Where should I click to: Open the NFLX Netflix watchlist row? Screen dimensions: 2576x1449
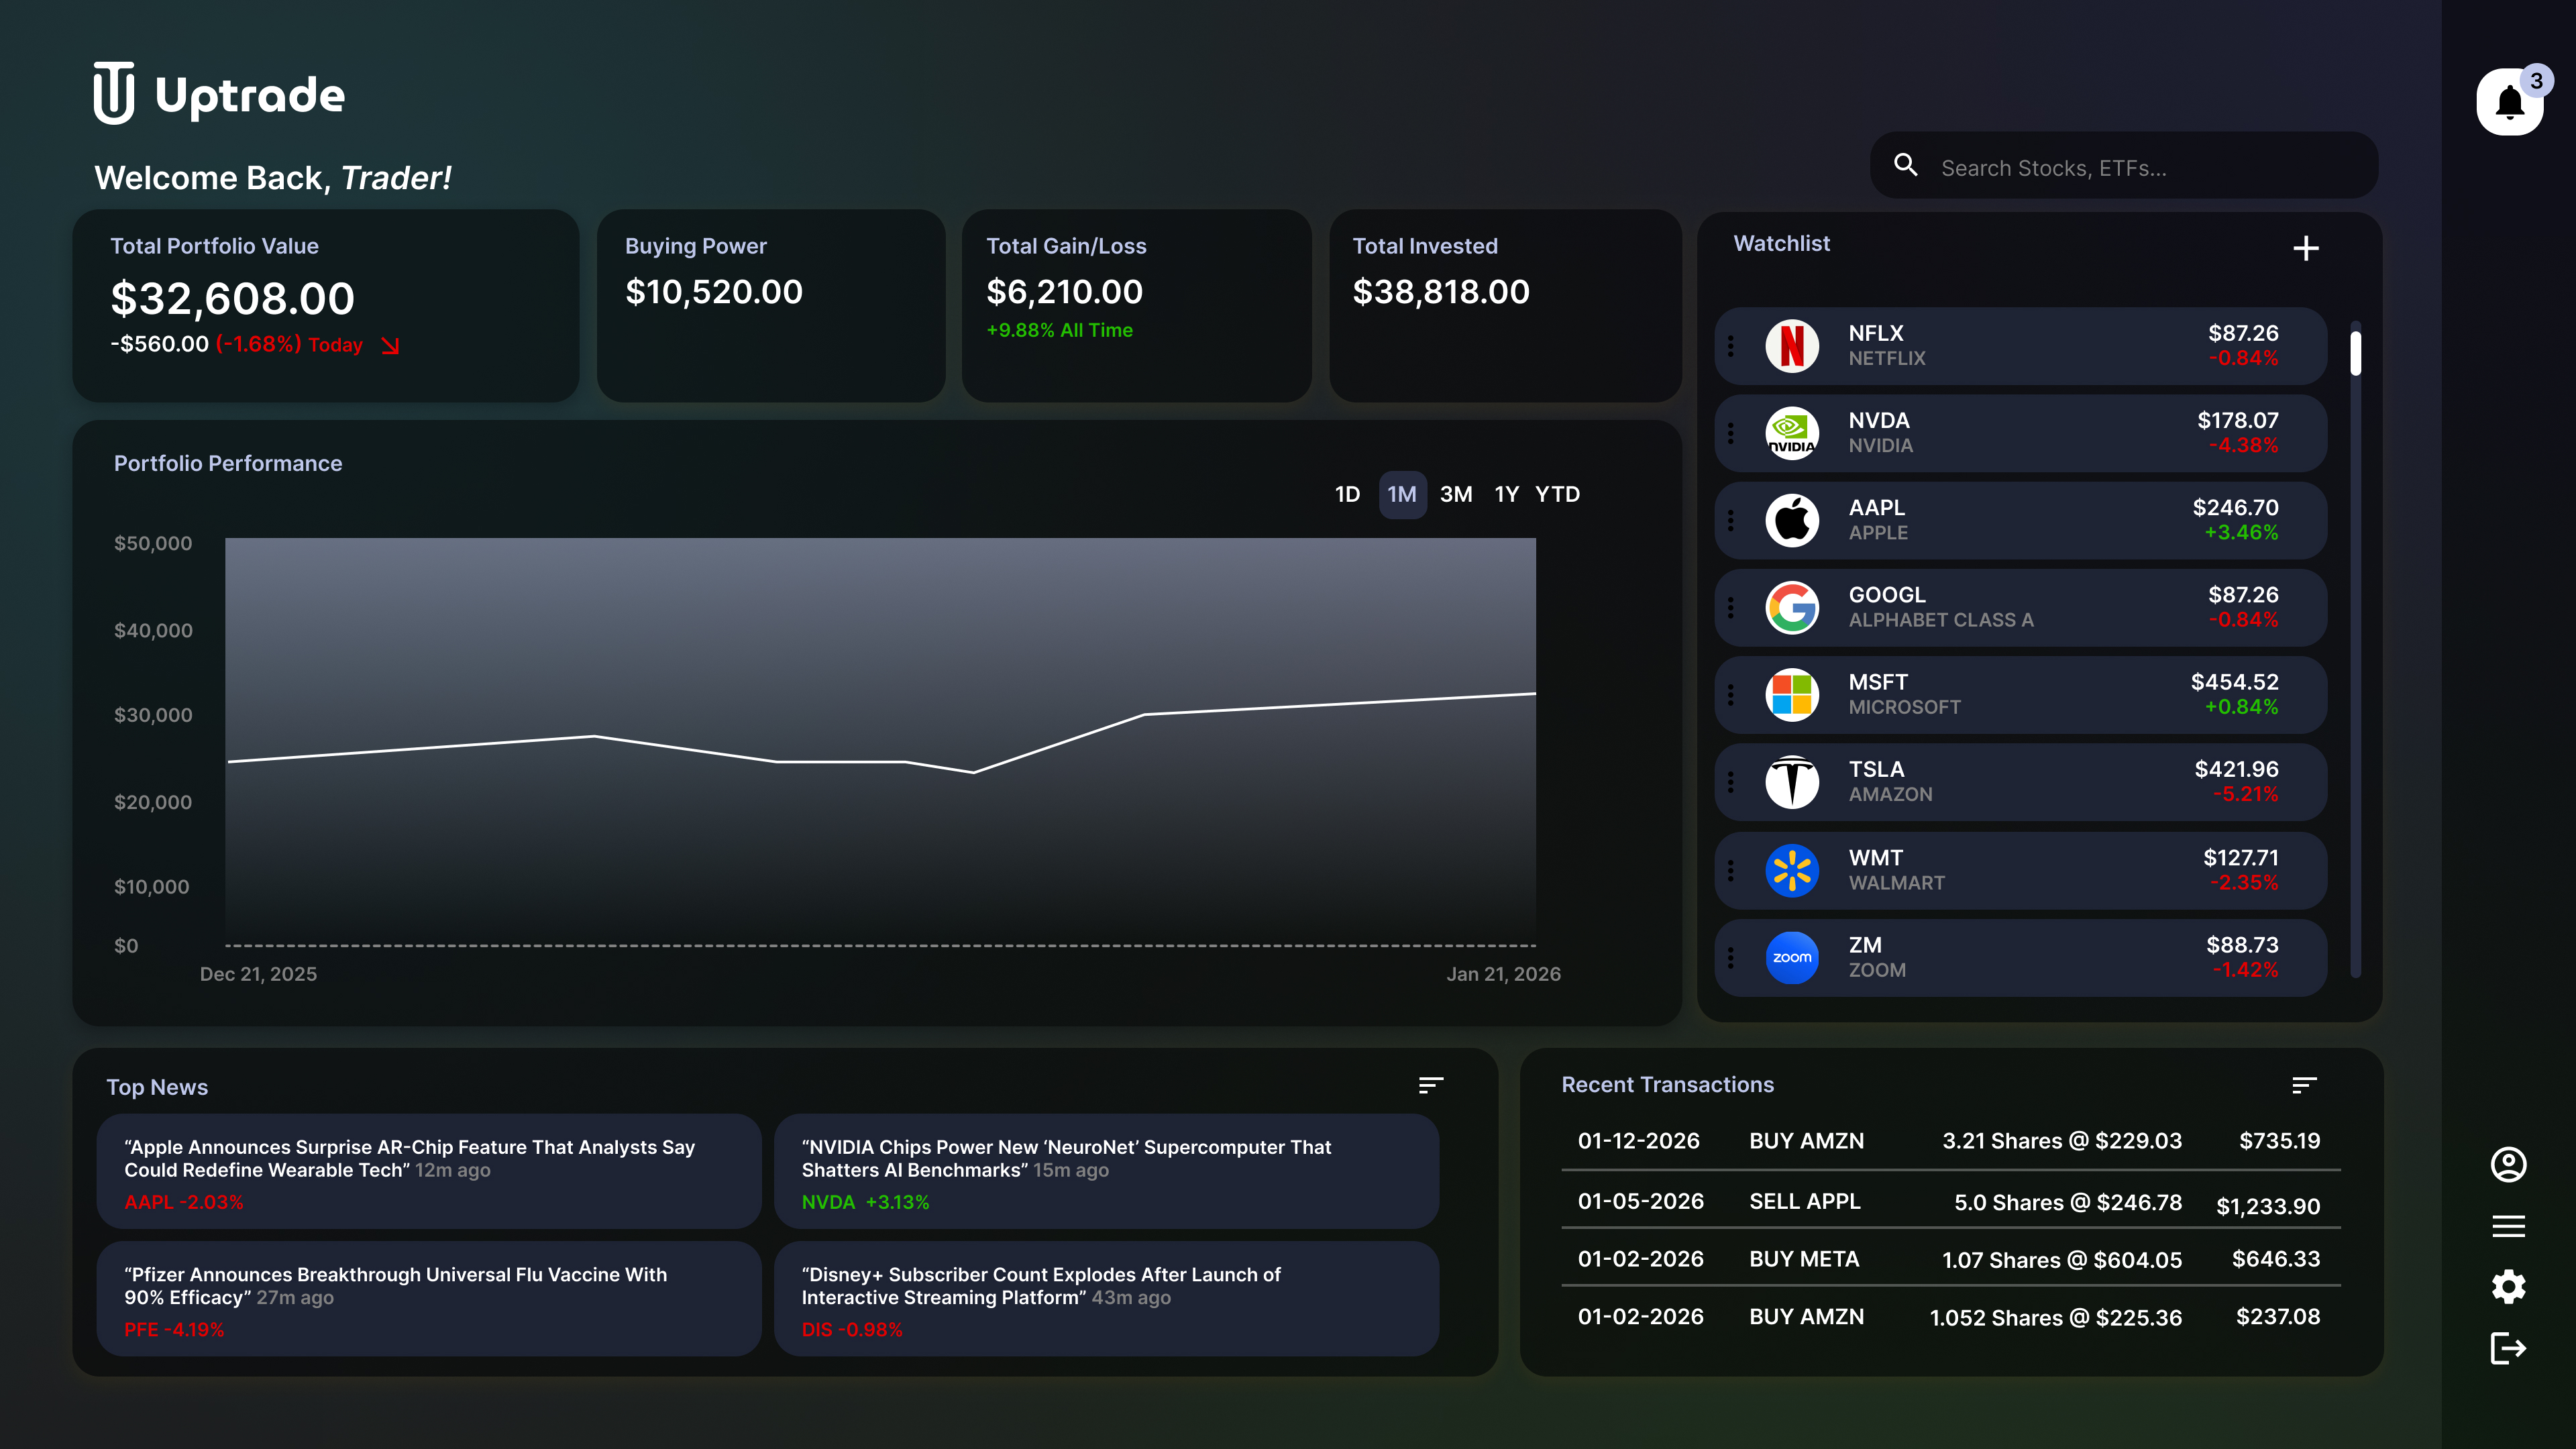tap(2020, 346)
